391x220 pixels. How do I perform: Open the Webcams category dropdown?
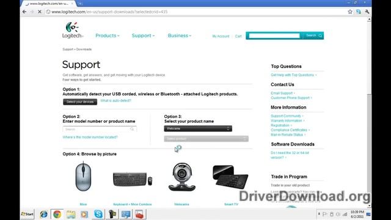pyautogui.click(x=198, y=128)
